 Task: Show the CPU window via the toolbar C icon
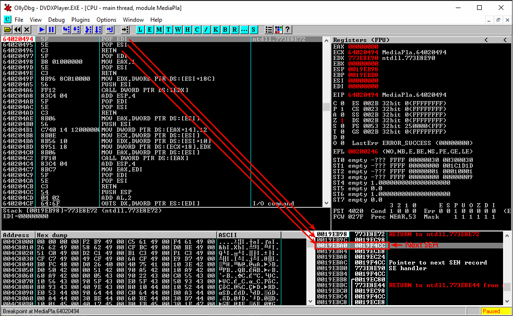click(197, 30)
